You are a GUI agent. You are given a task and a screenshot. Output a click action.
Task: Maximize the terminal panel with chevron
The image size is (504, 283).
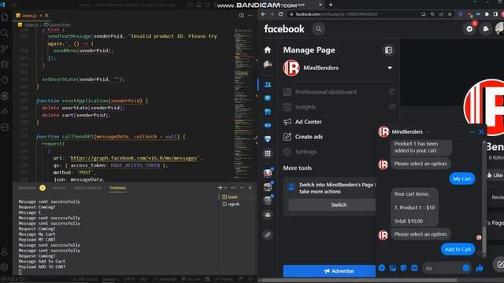point(242,188)
